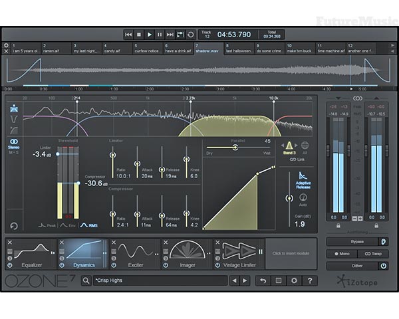
Task: Start playback with the play button
Action: 150,35
